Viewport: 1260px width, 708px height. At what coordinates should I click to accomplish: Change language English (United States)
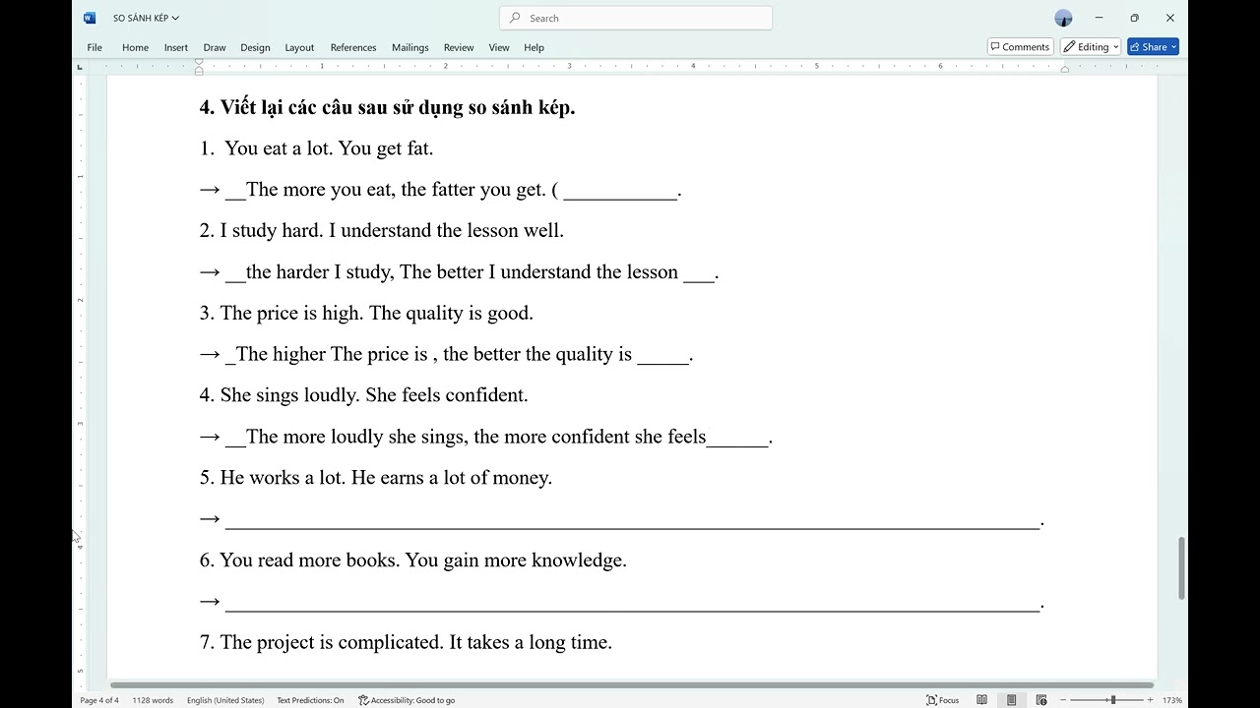pos(225,700)
